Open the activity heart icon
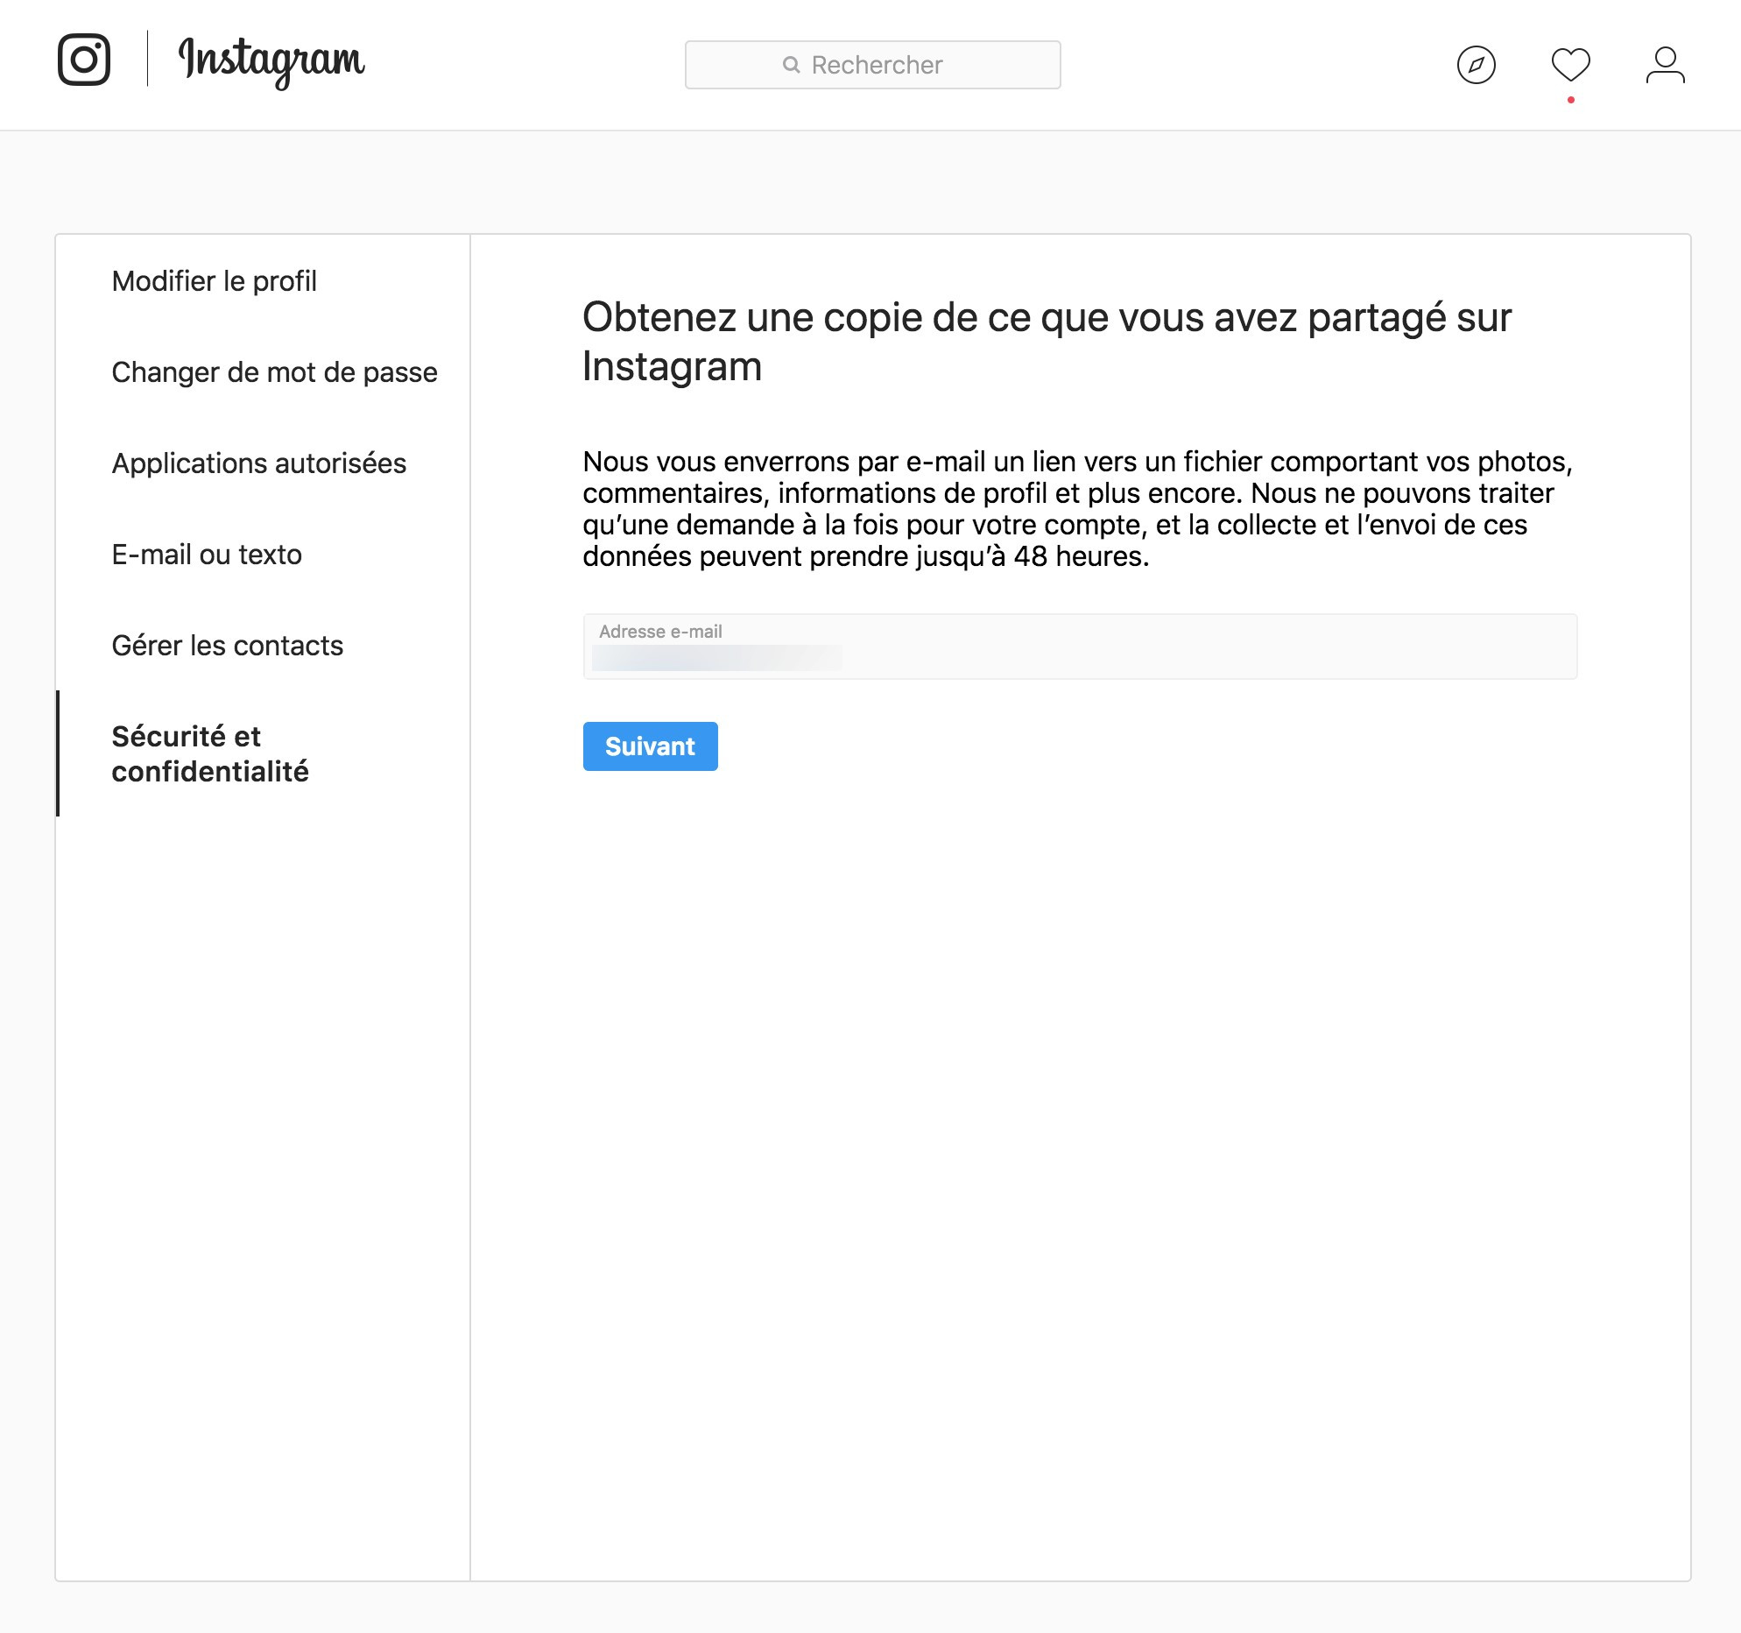 click(1570, 64)
